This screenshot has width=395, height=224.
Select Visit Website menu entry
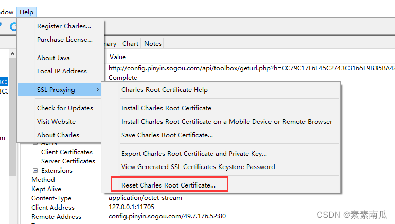point(56,122)
